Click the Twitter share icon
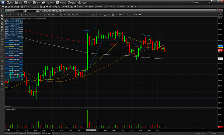Image resolution: width=224 pixels, height=135 pixels. click(61, 11)
